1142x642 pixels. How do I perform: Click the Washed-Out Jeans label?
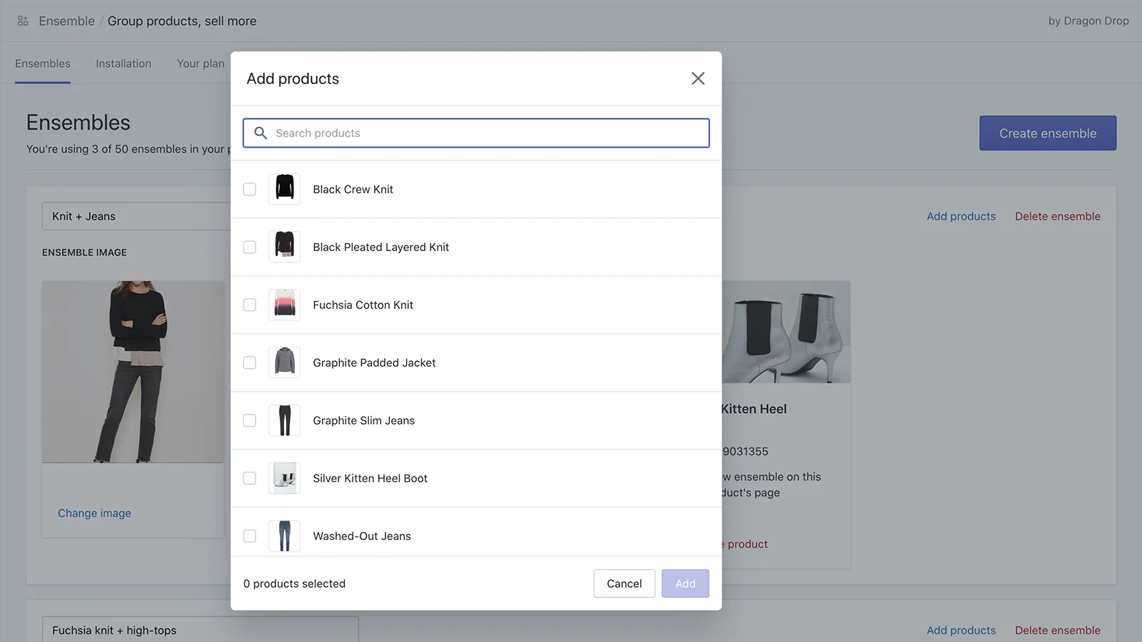(x=362, y=536)
